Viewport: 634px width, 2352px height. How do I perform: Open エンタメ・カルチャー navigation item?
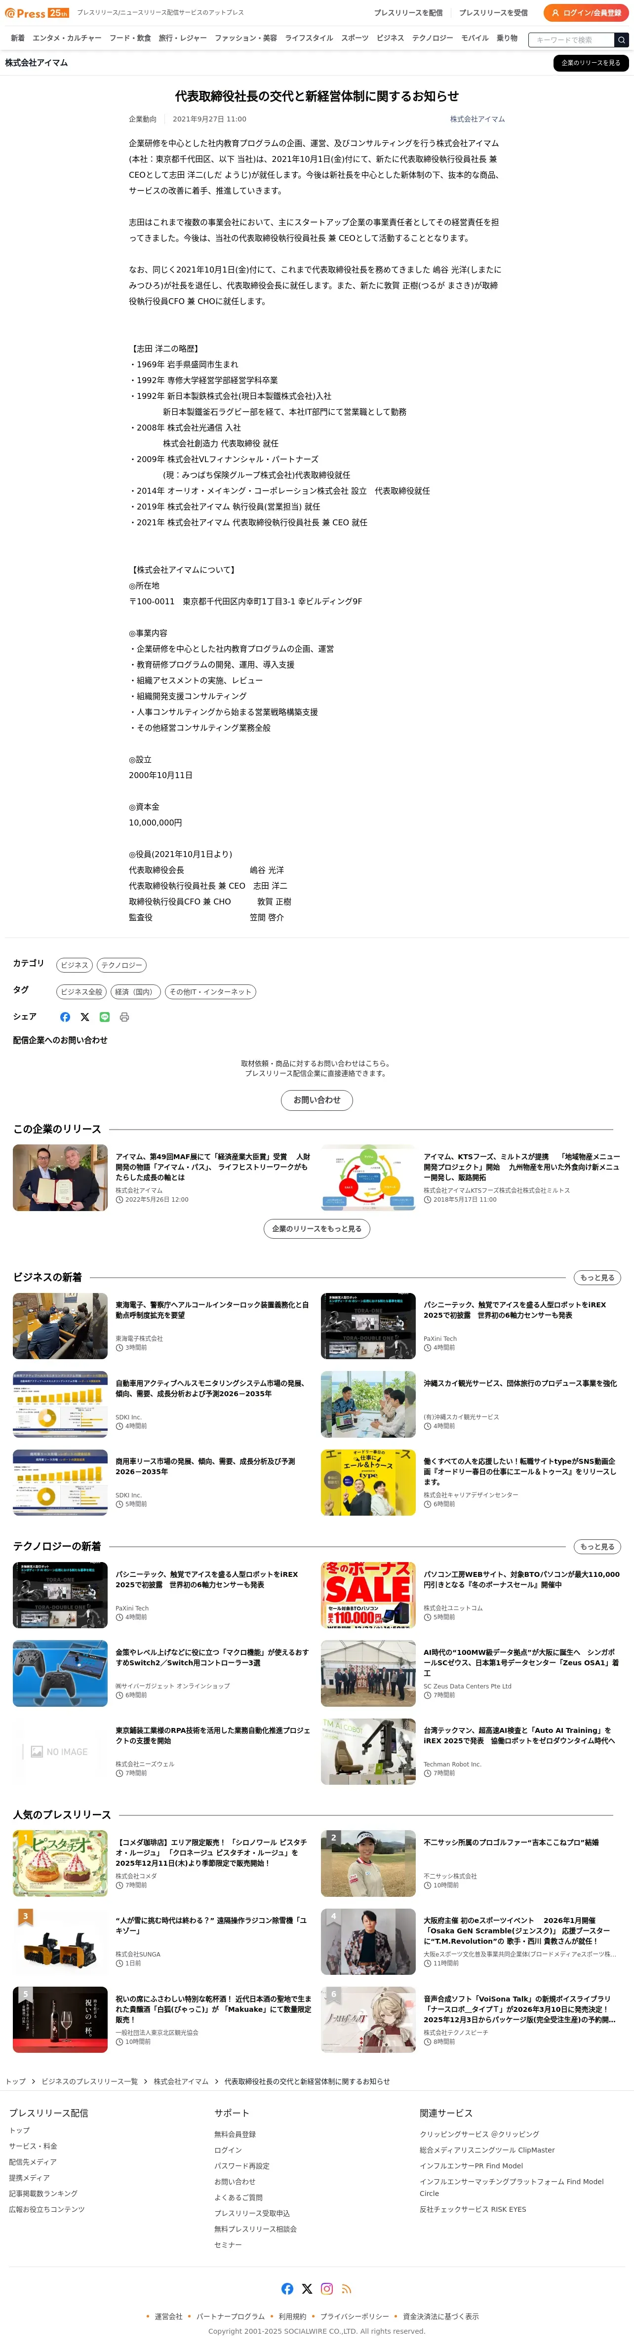point(67,39)
